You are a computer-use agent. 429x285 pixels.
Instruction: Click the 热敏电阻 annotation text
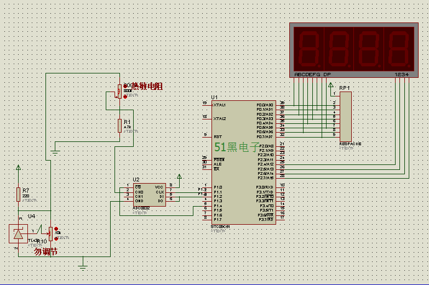coord(147,87)
